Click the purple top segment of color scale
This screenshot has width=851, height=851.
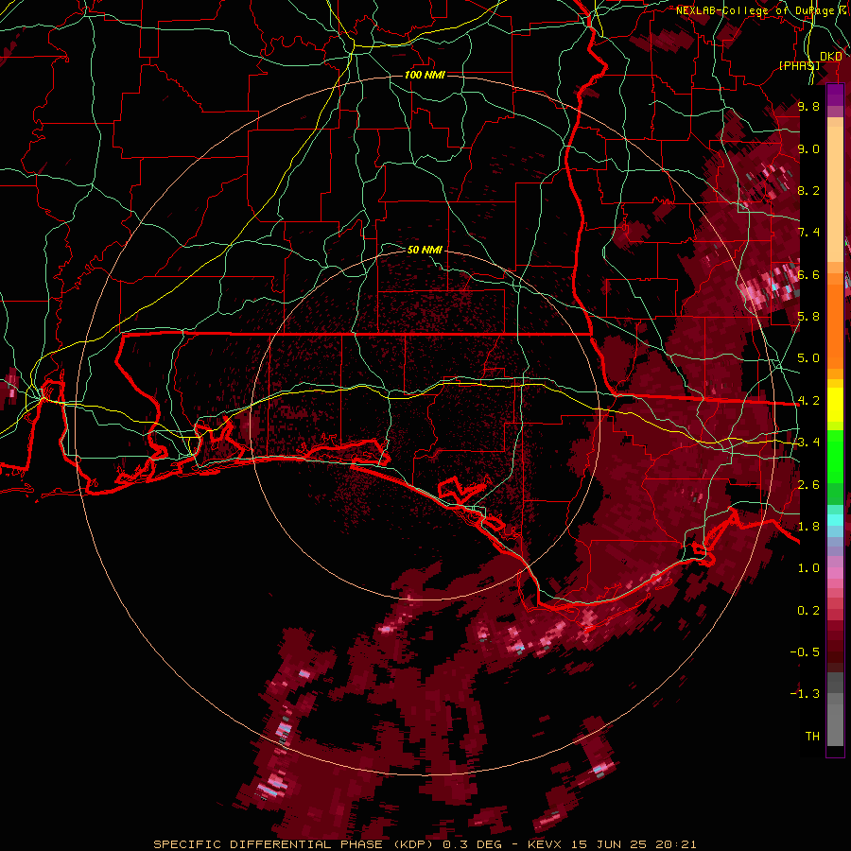click(835, 95)
